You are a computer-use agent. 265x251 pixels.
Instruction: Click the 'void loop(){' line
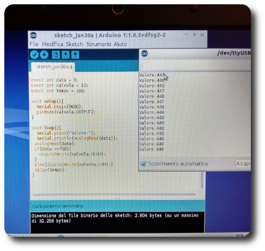(x=46, y=128)
